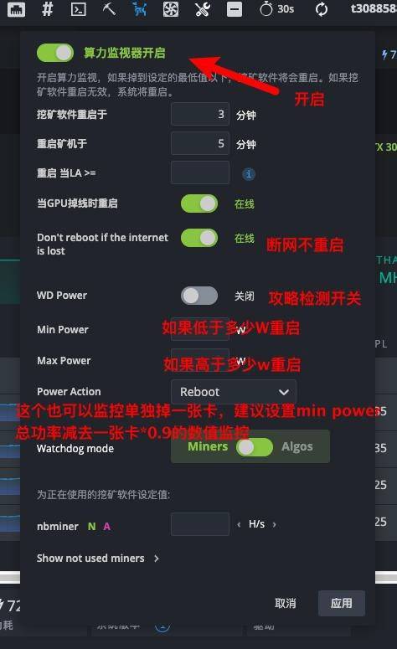This screenshot has width=397, height=649.
Task: Click the 取消 cancel button
Action: (286, 604)
